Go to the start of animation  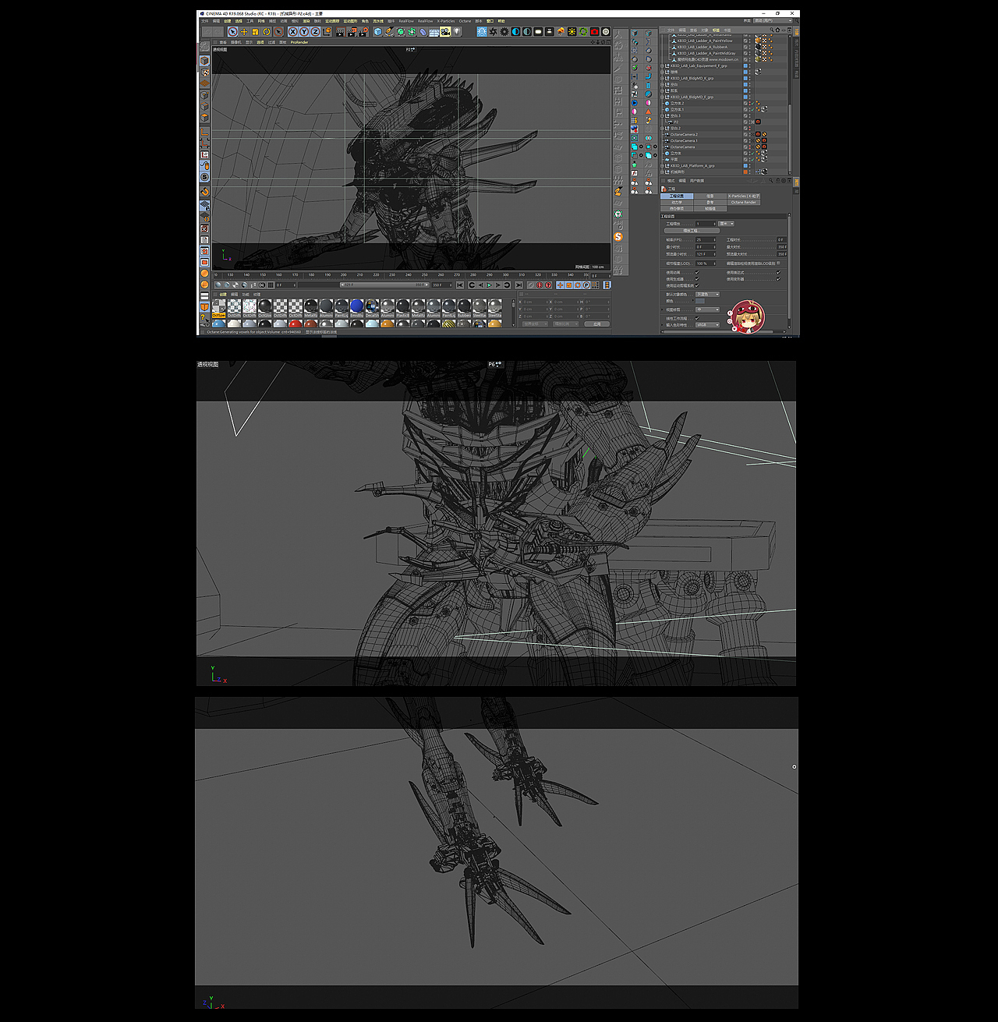[460, 285]
